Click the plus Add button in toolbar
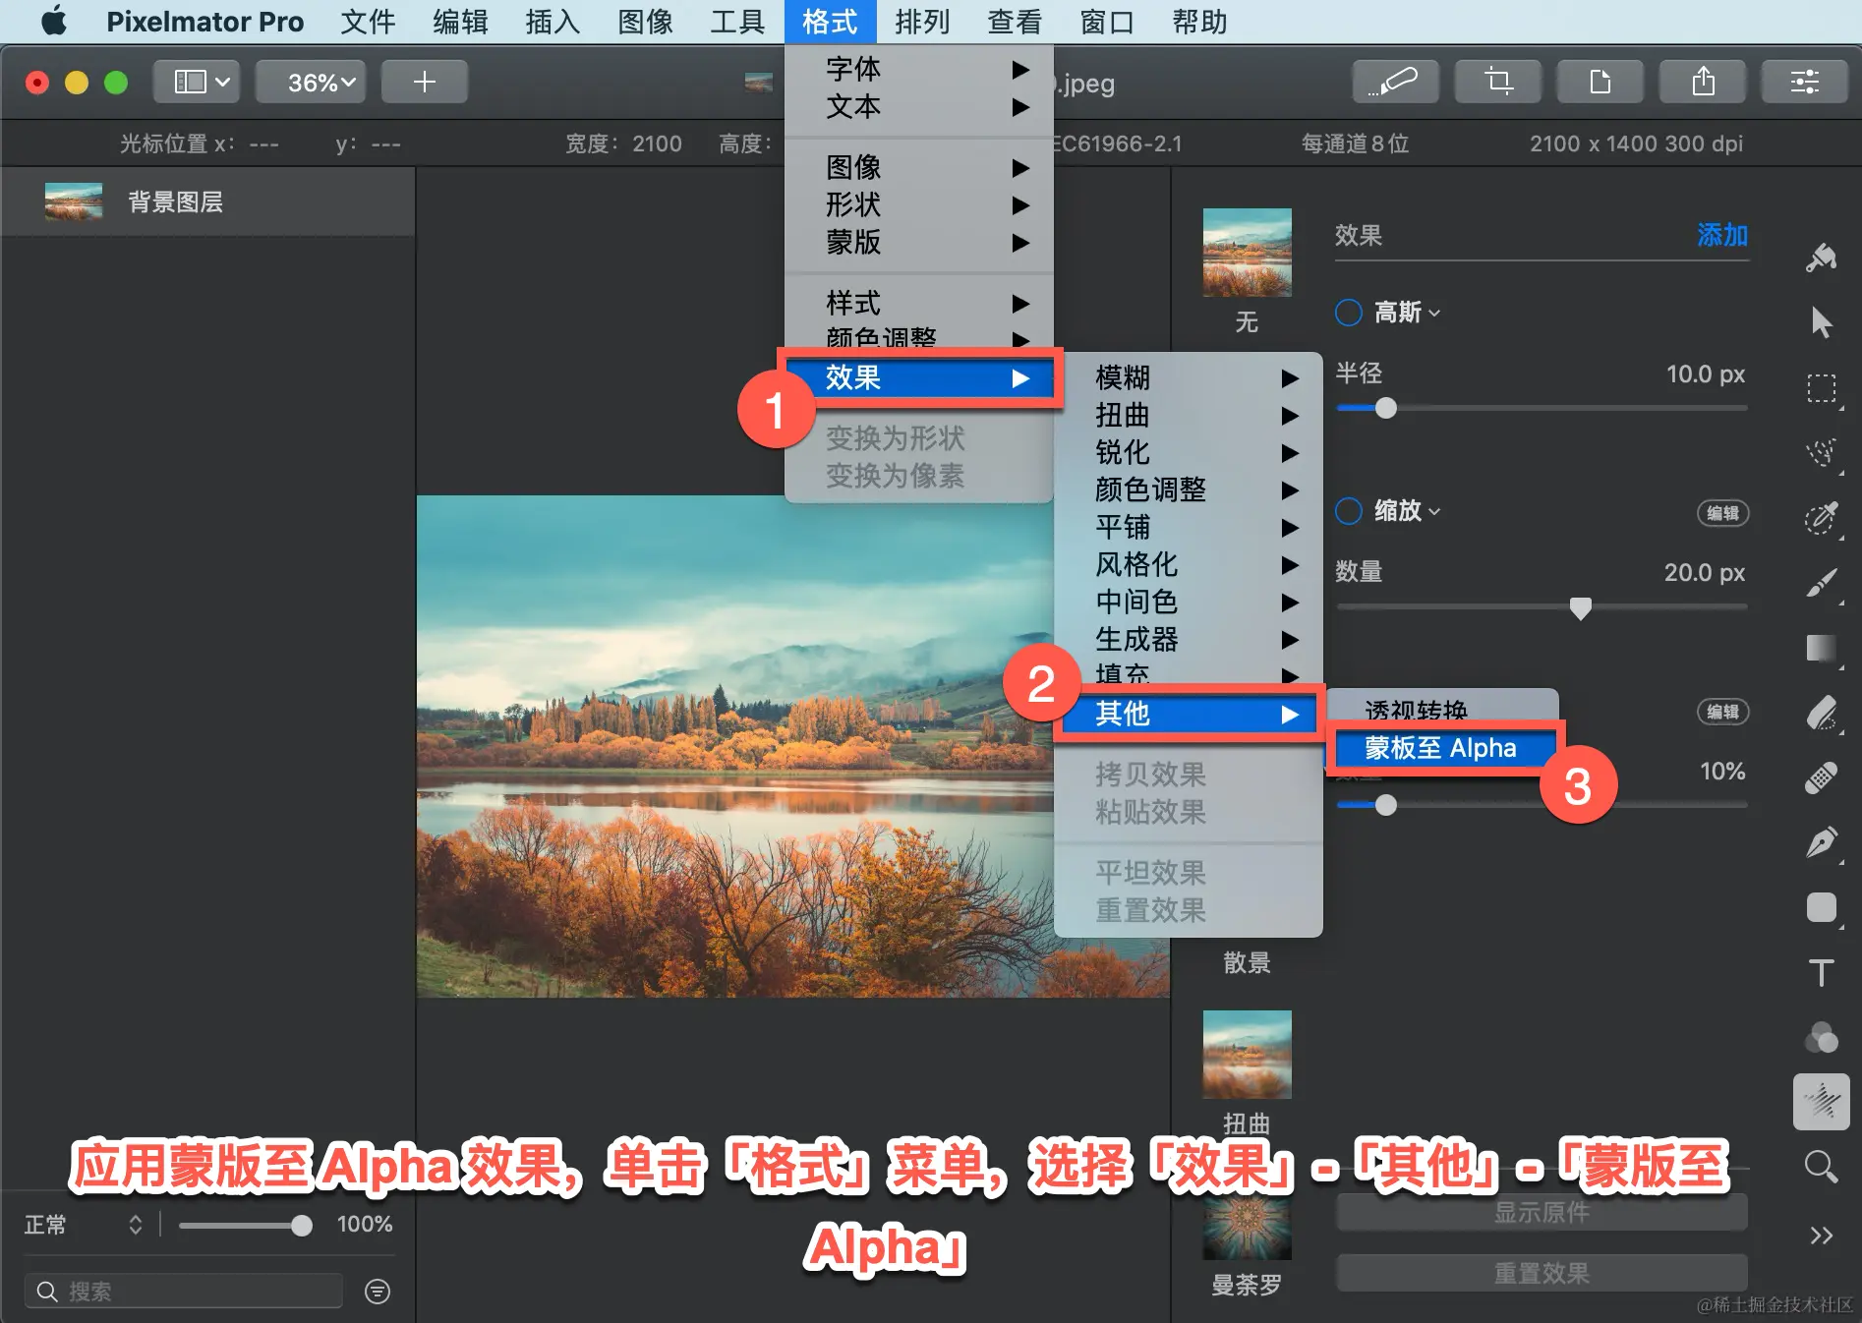Viewport: 1862px width, 1323px height. 424,82
